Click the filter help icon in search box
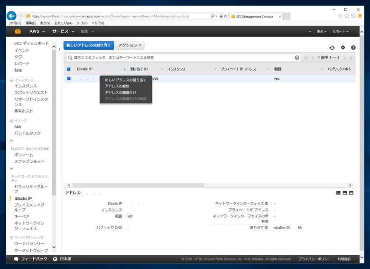 [x=297, y=57]
